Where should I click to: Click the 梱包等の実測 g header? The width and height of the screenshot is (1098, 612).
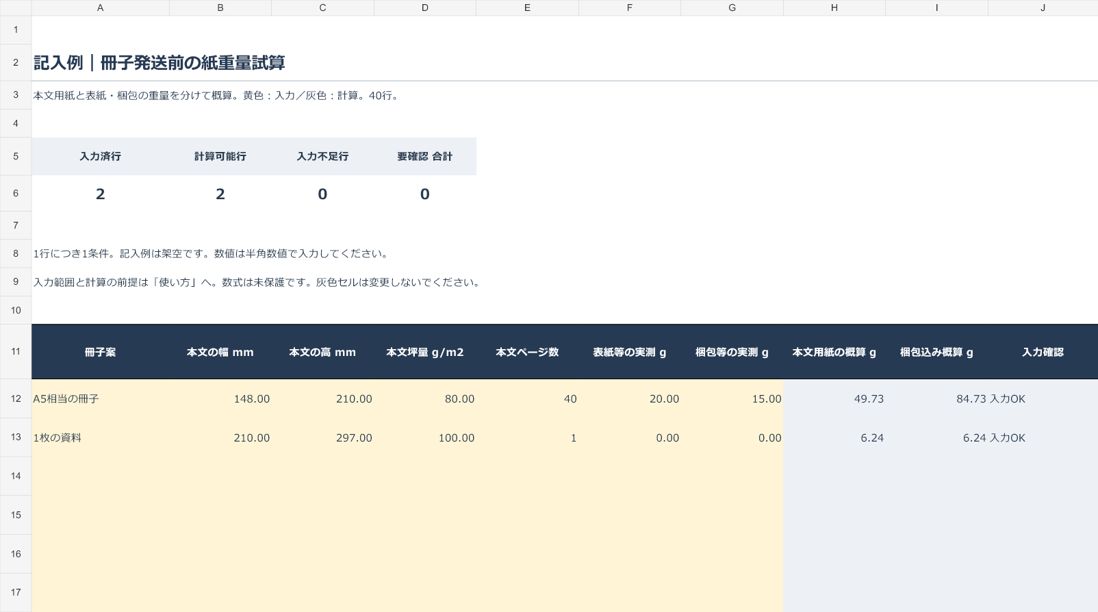732,352
